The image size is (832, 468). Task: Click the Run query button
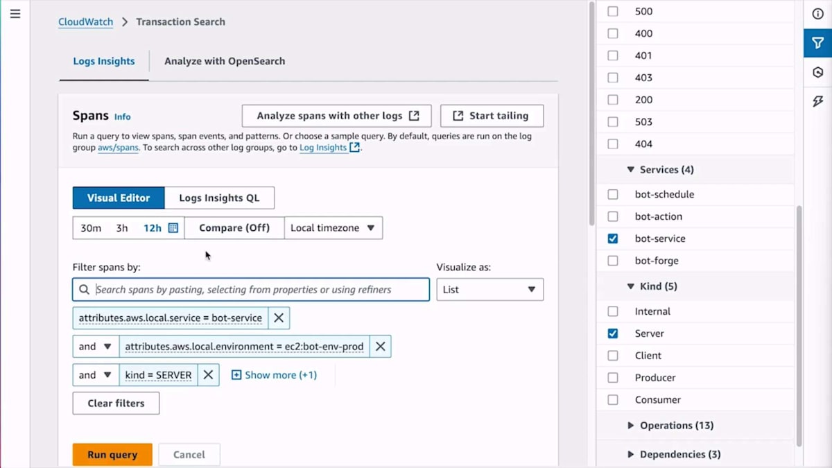112,455
